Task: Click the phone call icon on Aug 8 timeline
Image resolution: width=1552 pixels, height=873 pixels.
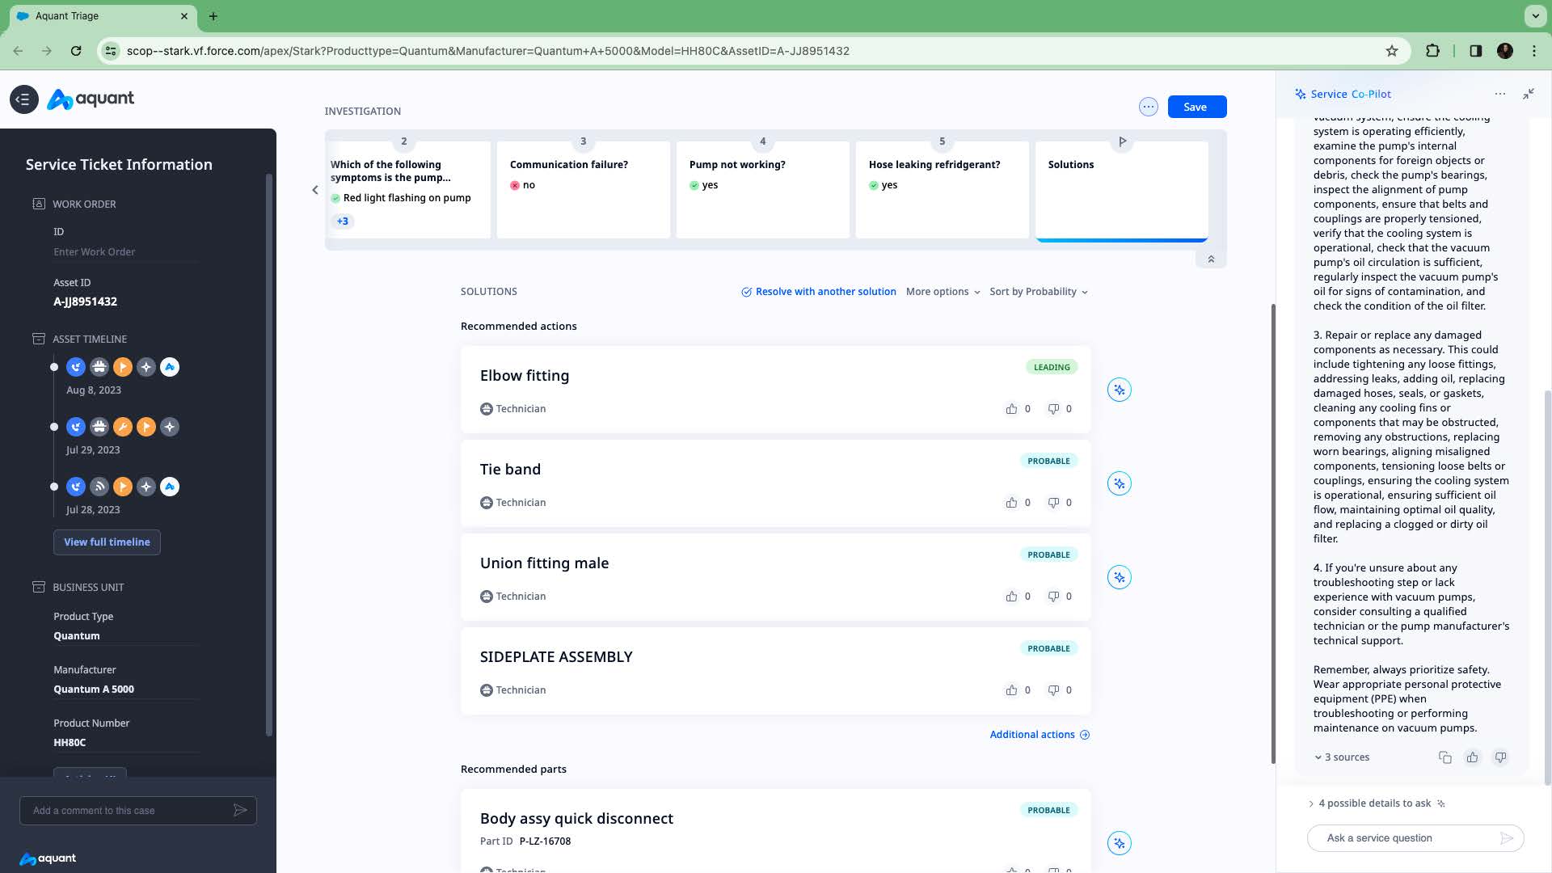Action: pyautogui.click(x=76, y=366)
